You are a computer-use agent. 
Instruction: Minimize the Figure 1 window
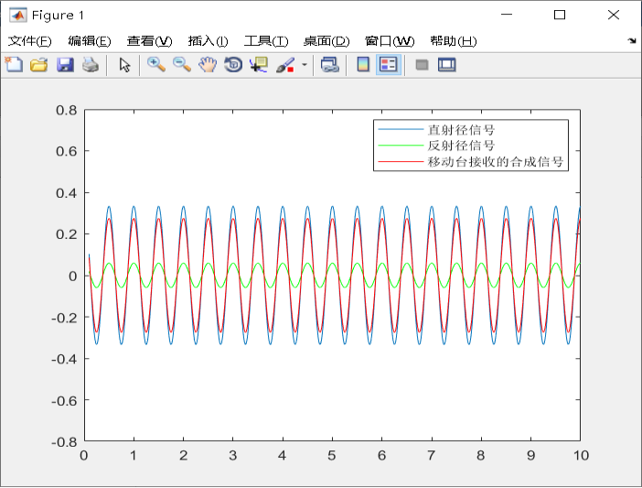point(507,15)
